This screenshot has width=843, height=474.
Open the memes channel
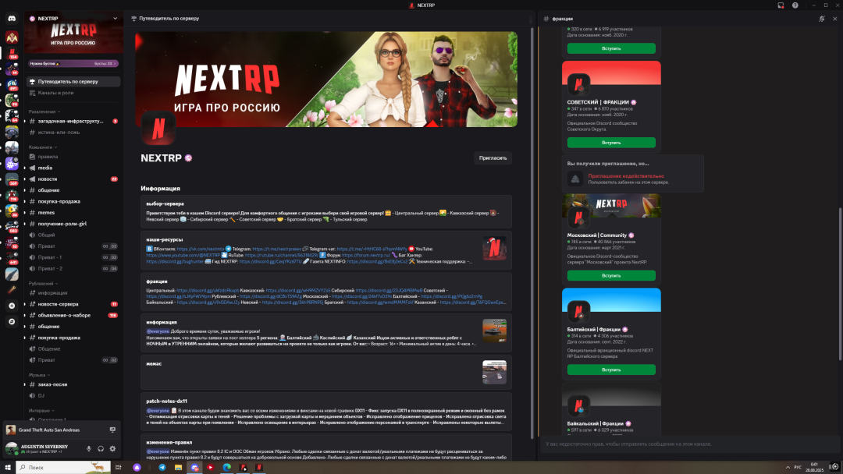73,213
